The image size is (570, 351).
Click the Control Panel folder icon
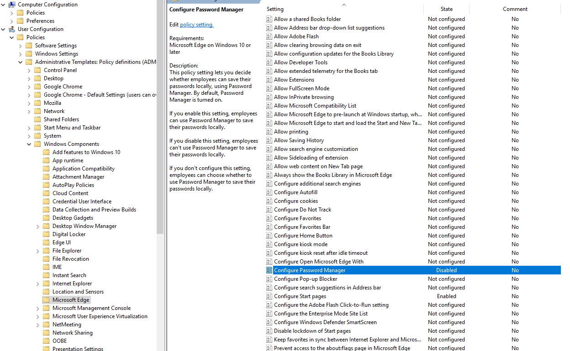(38, 70)
